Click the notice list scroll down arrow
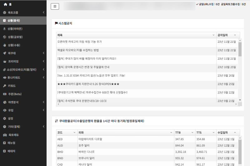 click(240, 100)
